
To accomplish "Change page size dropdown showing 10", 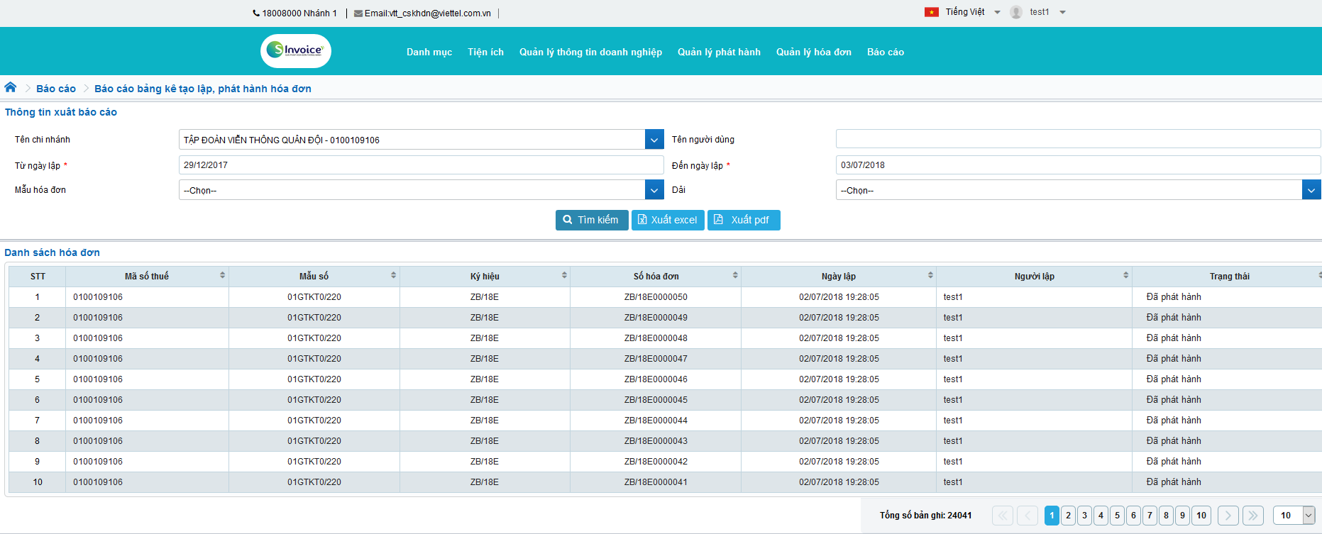I will [x=1294, y=516].
